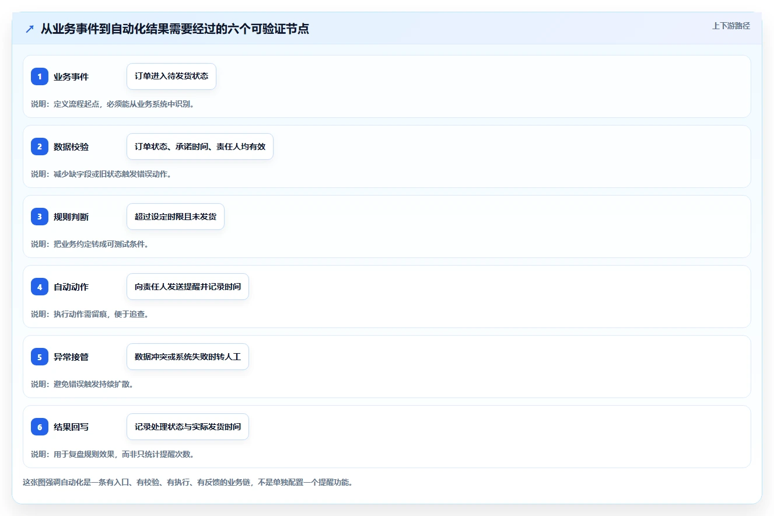Click the number 4 step badge
The width and height of the screenshot is (774, 516).
[40, 287]
